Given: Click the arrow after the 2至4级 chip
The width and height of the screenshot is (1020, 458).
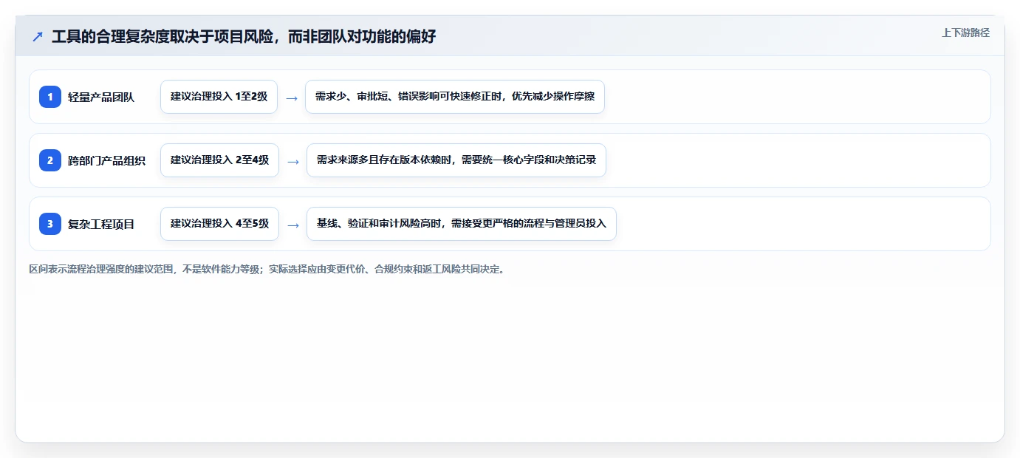Looking at the screenshot, I should pos(293,161).
